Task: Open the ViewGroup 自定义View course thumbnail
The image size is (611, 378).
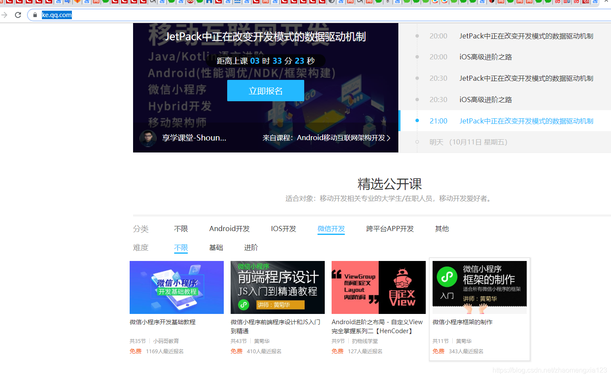Action: point(379,287)
